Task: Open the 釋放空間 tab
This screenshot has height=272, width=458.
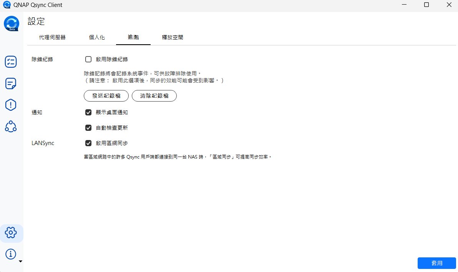Action: (173, 37)
